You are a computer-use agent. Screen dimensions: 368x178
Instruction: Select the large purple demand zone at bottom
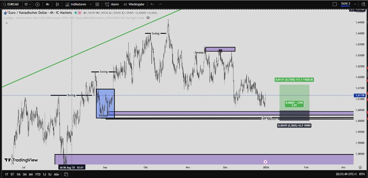tap(204, 159)
